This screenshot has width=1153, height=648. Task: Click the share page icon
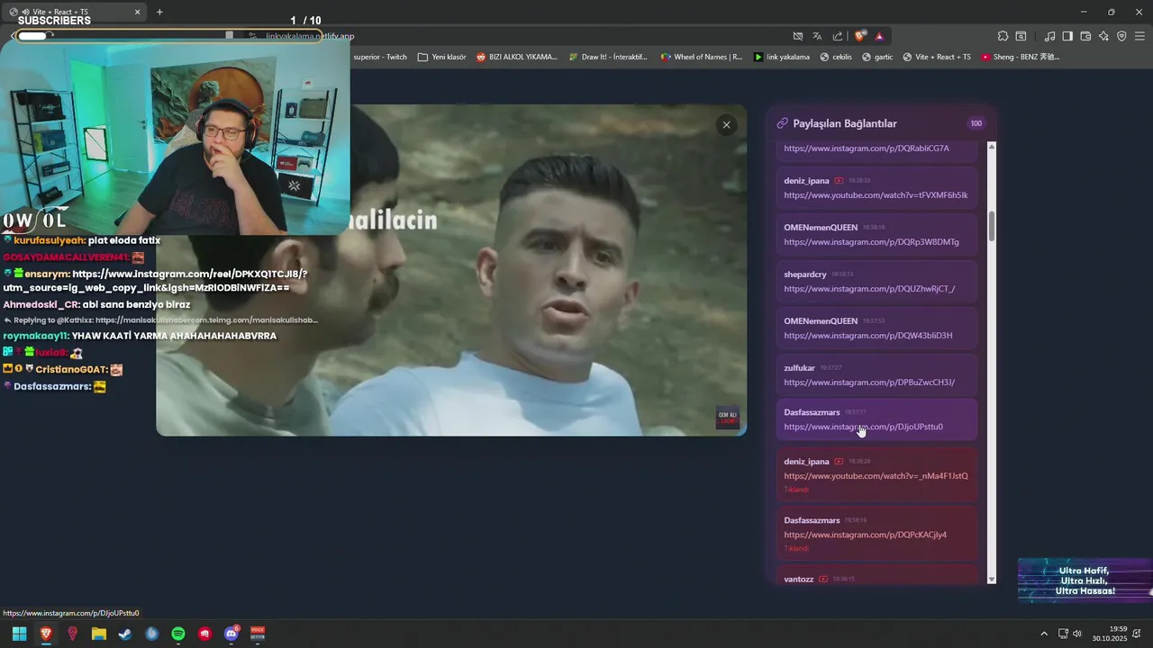point(838,36)
